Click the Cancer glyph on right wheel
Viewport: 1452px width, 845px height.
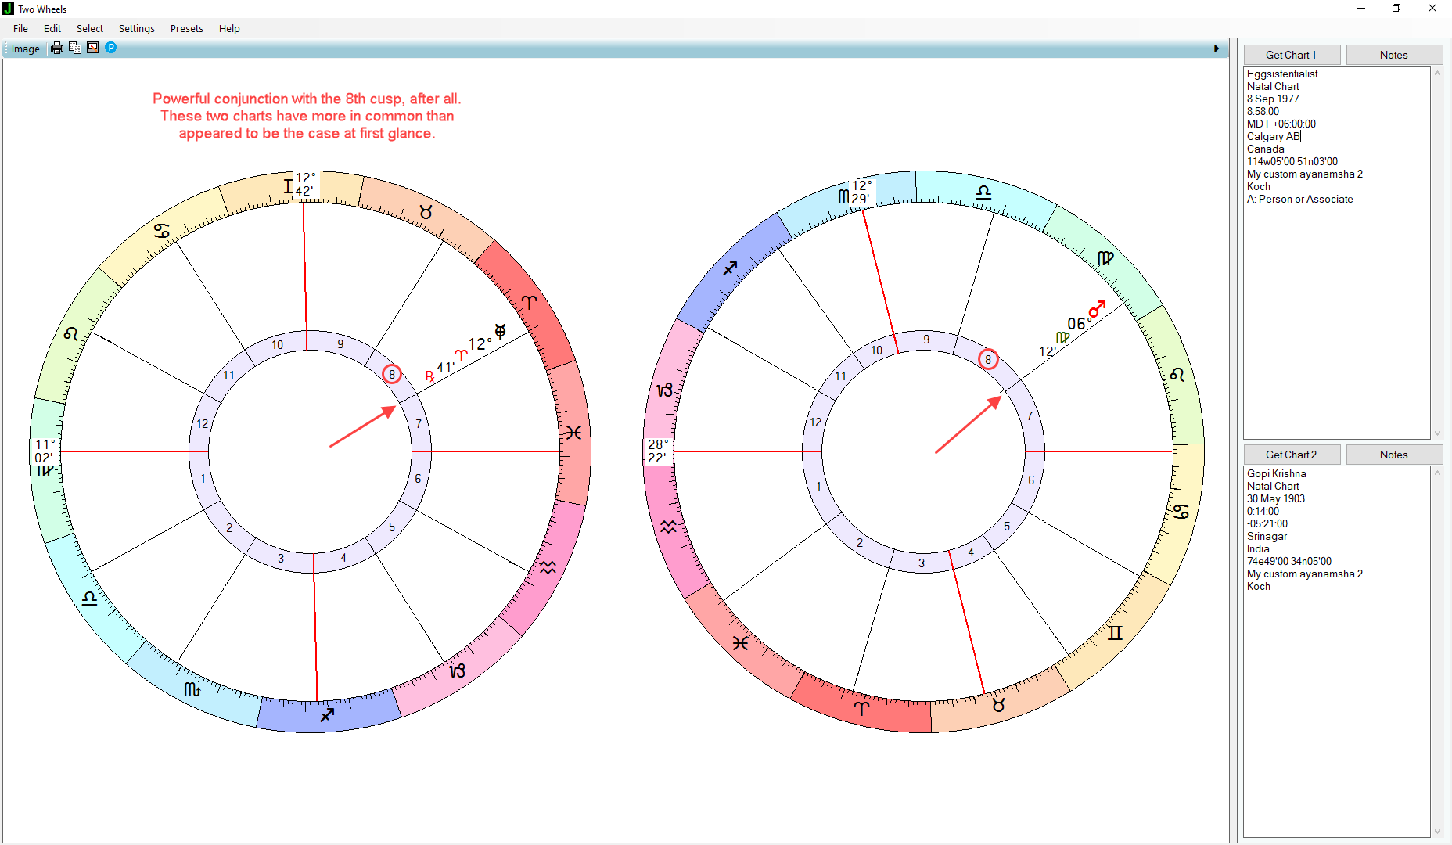click(1181, 512)
